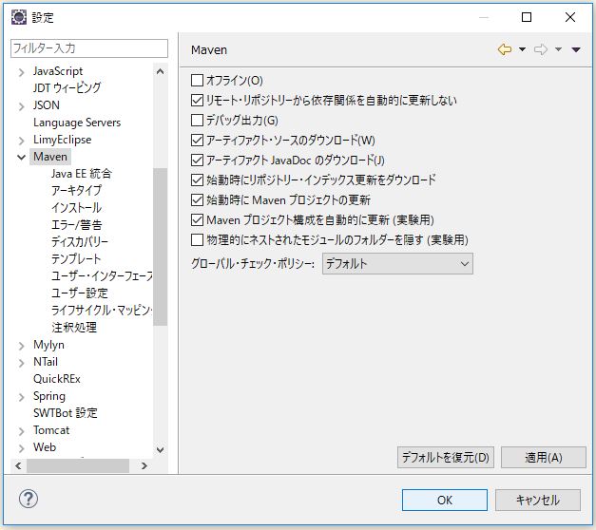The image size is (596, 530).
Task: Close the 設定 dialog window
Action: click(x=570, y=17)
